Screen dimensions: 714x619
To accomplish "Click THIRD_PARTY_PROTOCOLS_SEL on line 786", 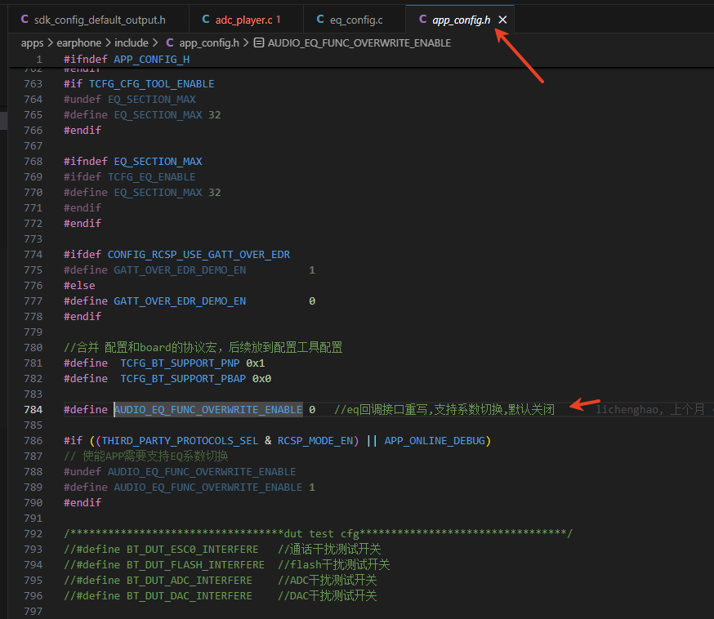I will [x=180, y=441].
